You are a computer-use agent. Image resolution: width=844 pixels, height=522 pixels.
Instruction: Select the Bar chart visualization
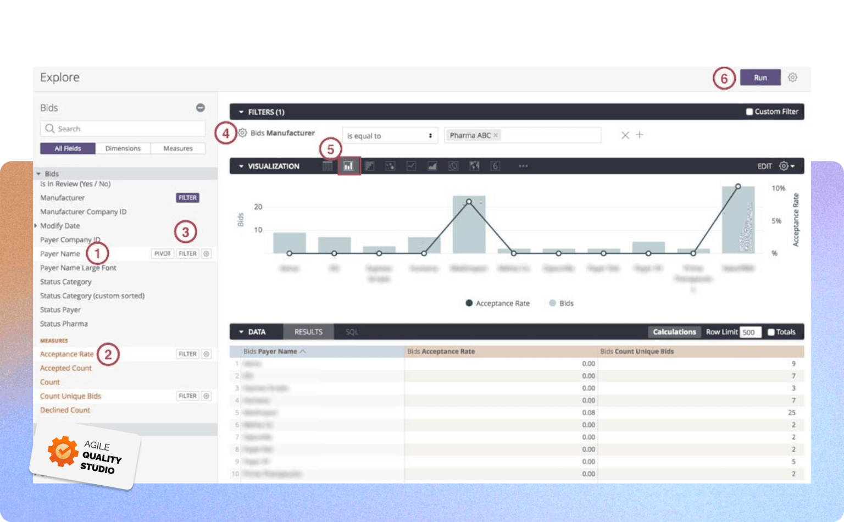coord(370,166)
